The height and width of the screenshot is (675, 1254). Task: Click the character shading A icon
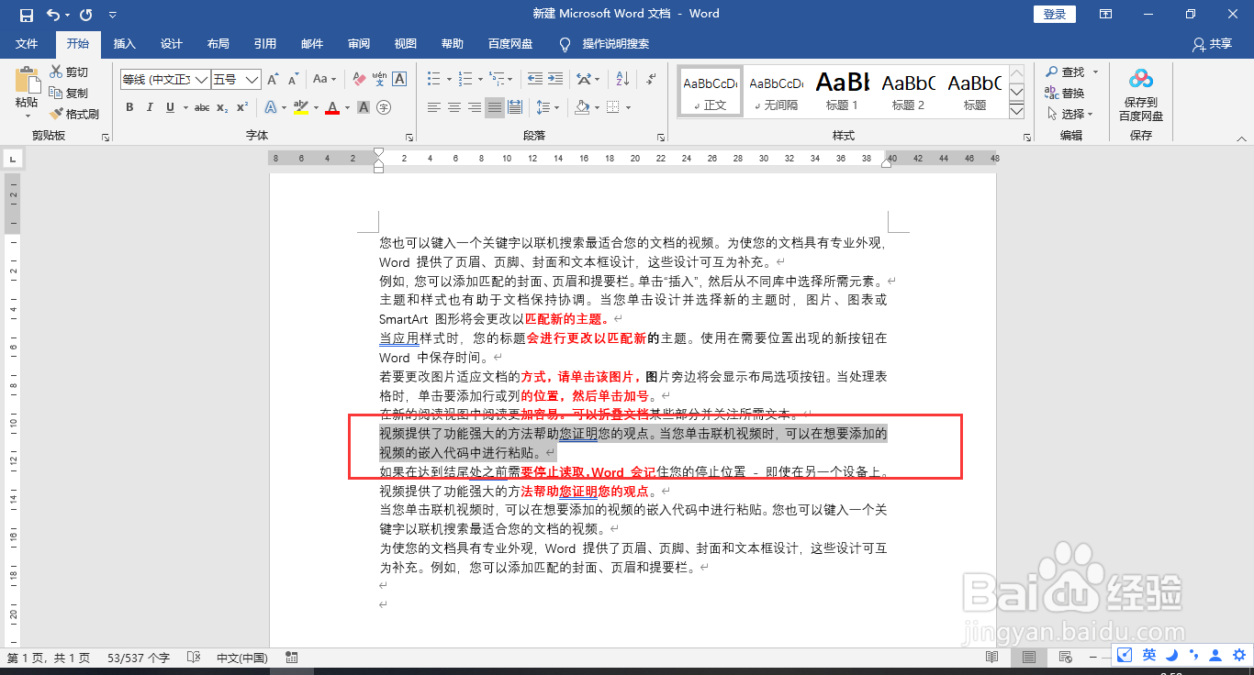(x=364, y=107)
